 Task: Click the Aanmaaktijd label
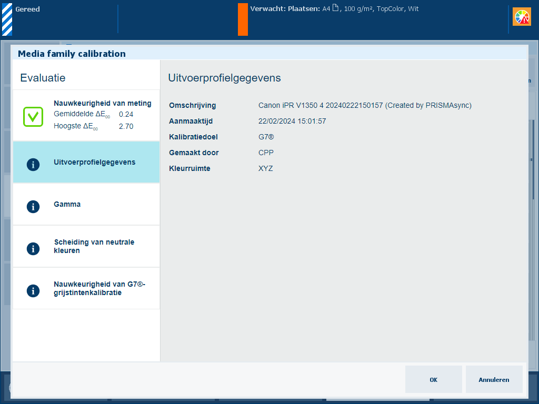coord(191,122)
